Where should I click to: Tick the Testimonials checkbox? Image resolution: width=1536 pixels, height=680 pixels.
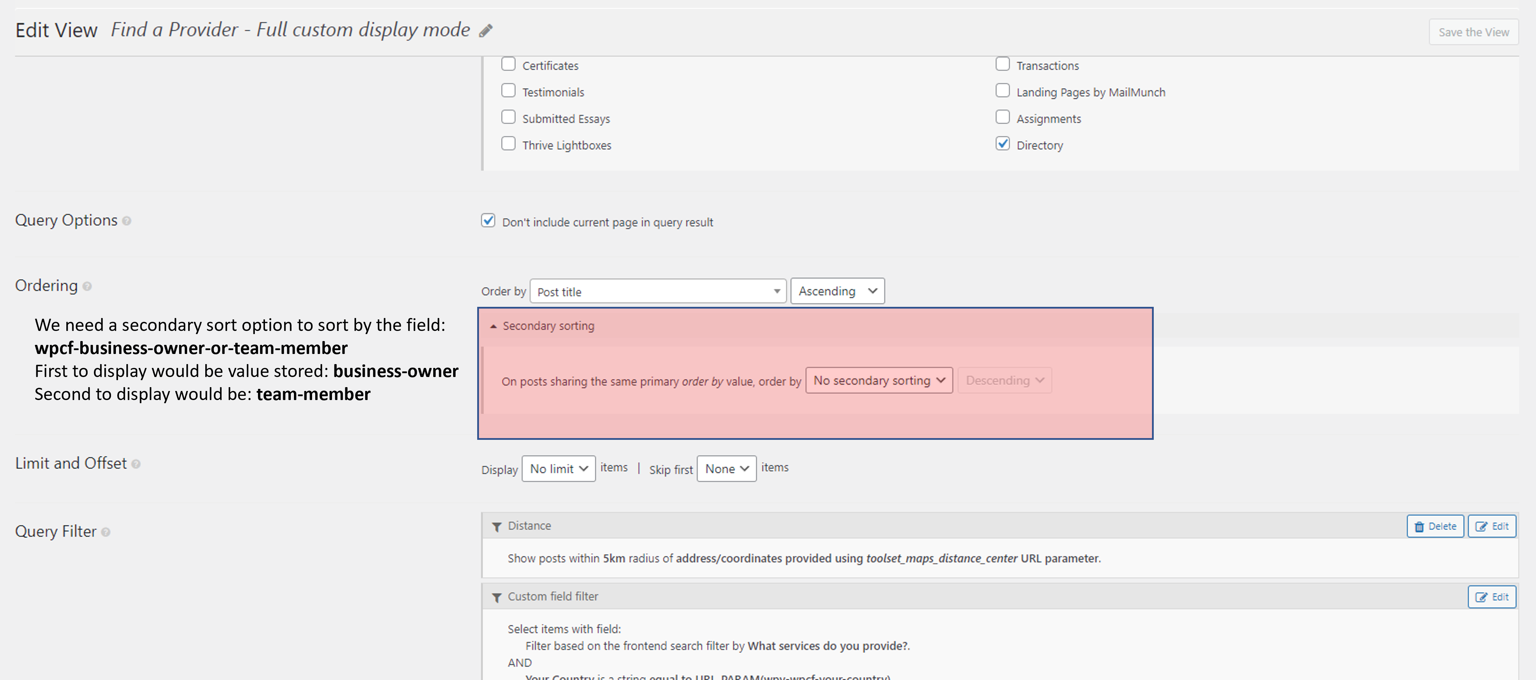point(508,91)
